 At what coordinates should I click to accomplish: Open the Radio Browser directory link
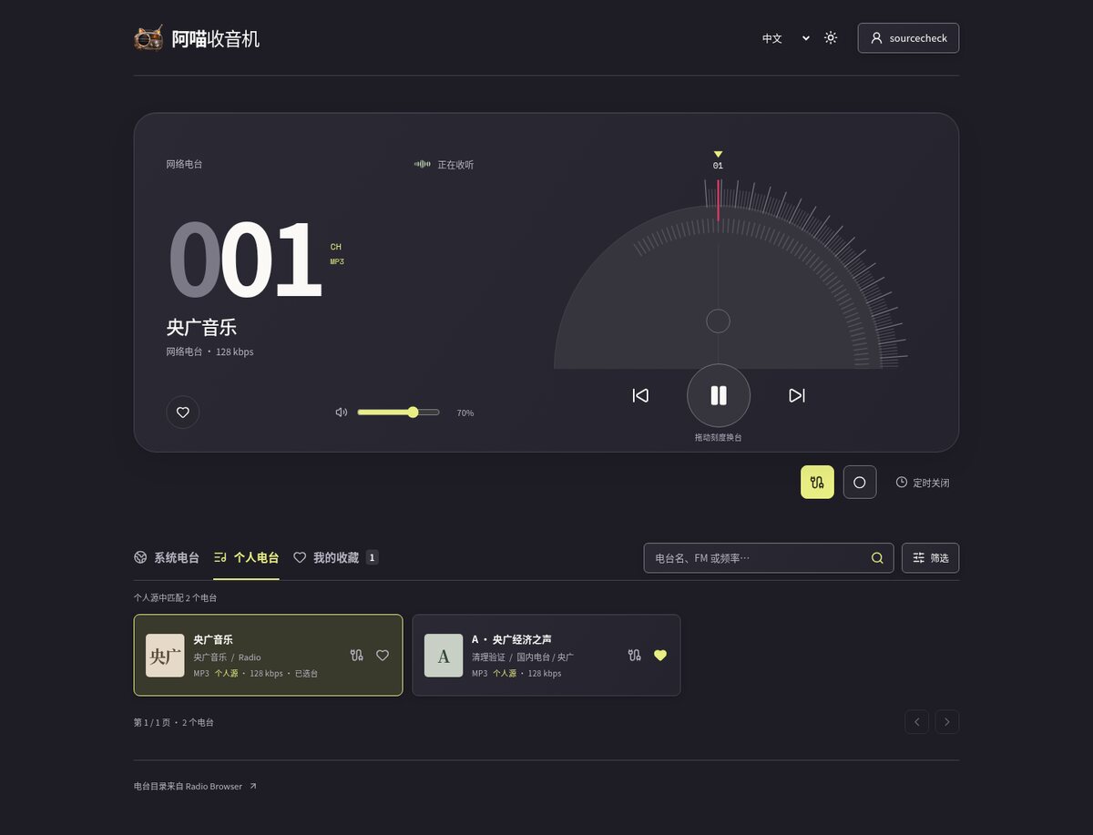[195, 786]
